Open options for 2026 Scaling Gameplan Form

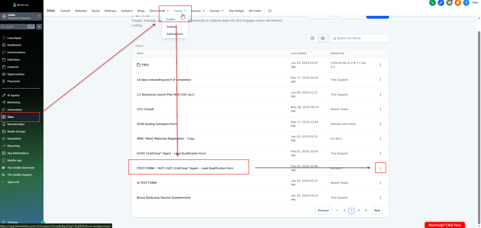(x=380, y=124)
